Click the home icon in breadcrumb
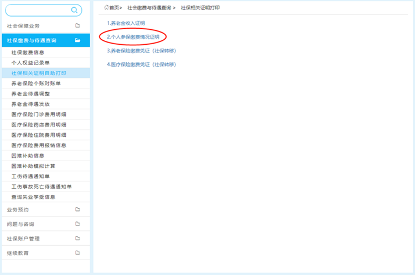This screenshot has width=415, height=275. pos(106,8)
